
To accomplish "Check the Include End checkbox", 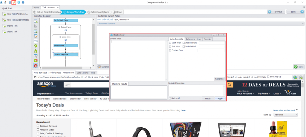I will click(x=184, y=46).
